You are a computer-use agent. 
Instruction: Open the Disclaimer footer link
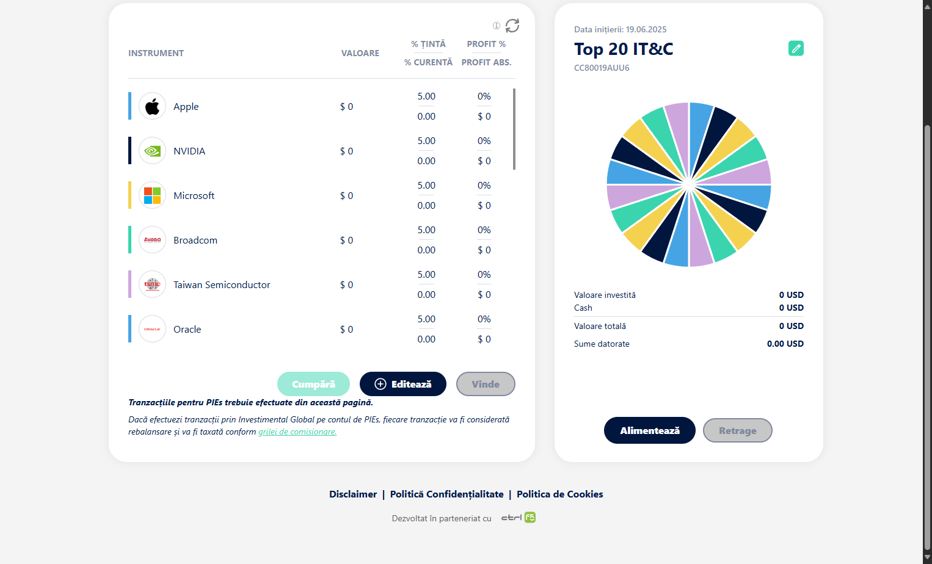pos(353,494)
